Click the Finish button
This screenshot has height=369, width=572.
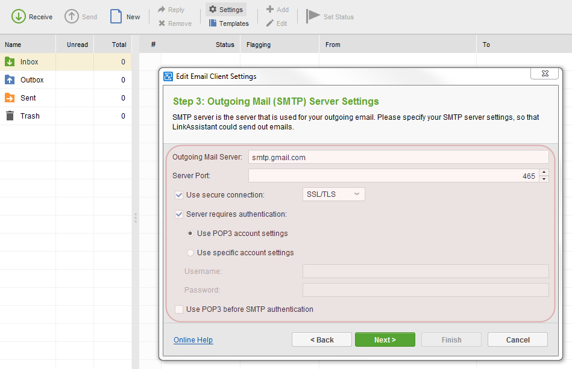451,340
